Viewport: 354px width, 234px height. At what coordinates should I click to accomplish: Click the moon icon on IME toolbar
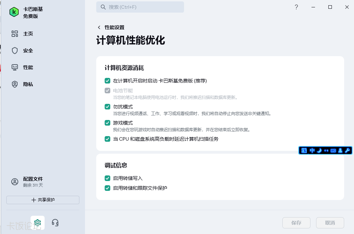click(x=319, y=151)
